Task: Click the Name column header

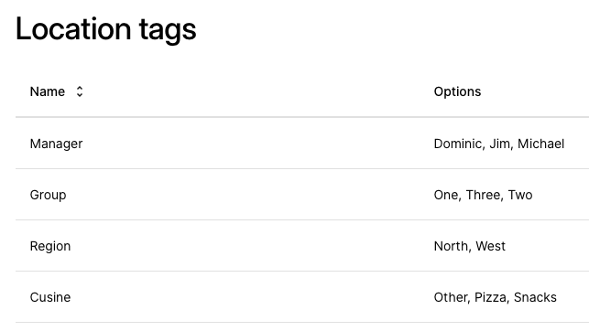Action: pyautogui.click(x=48, y=91)
